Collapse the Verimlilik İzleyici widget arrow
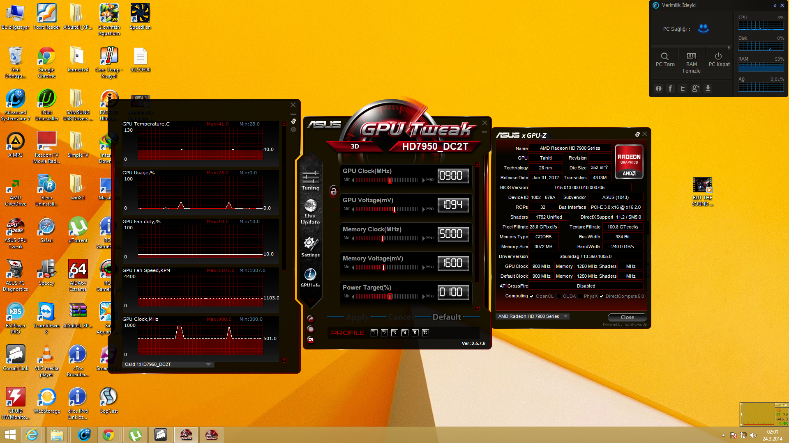Viewport: 789px width, 443px height. pyautogui.click(x=775, y=5)
